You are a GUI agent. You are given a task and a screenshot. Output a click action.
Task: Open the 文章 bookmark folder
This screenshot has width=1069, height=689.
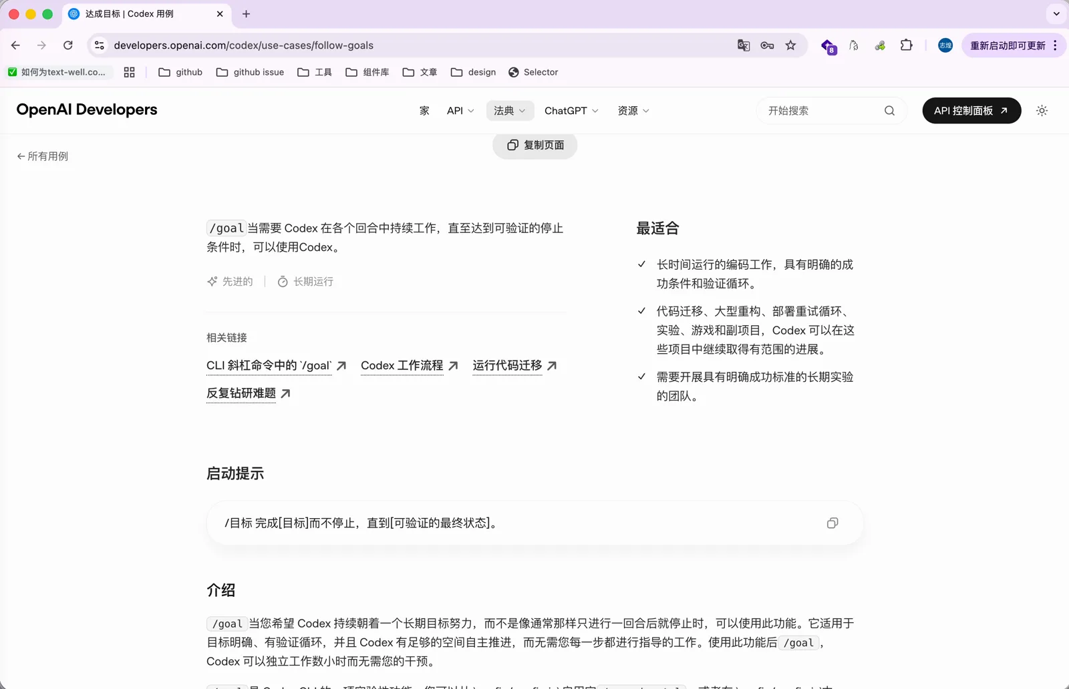point(420,72)
